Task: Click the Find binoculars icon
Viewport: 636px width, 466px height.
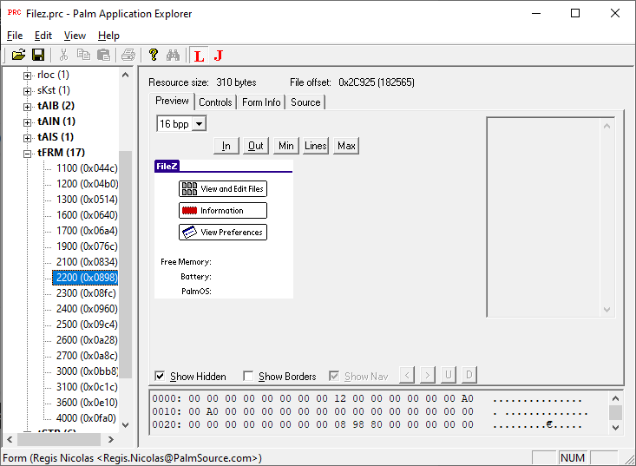Action: 173,56
